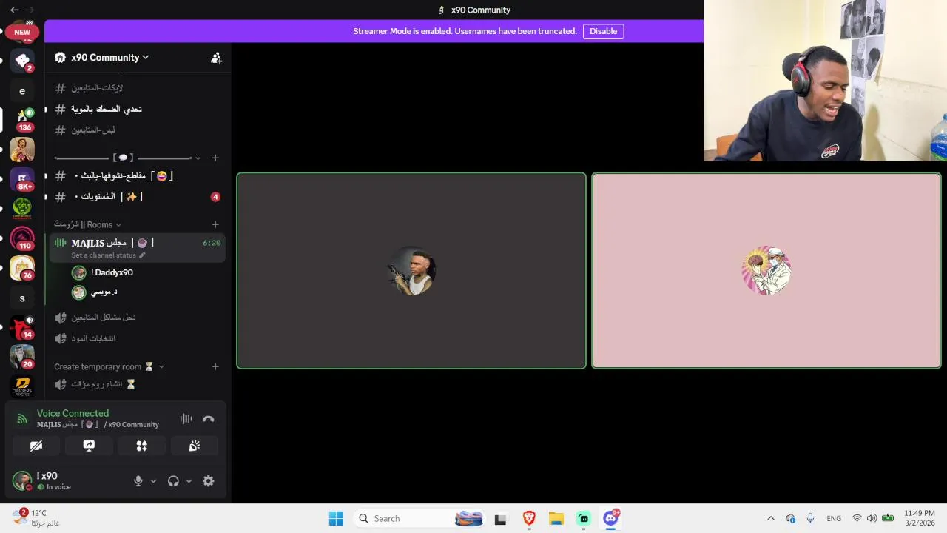The image size is (947, 533).
Task: Open File Explorer from taskbar
Action: pyautogui.click(x=556, y=519)
